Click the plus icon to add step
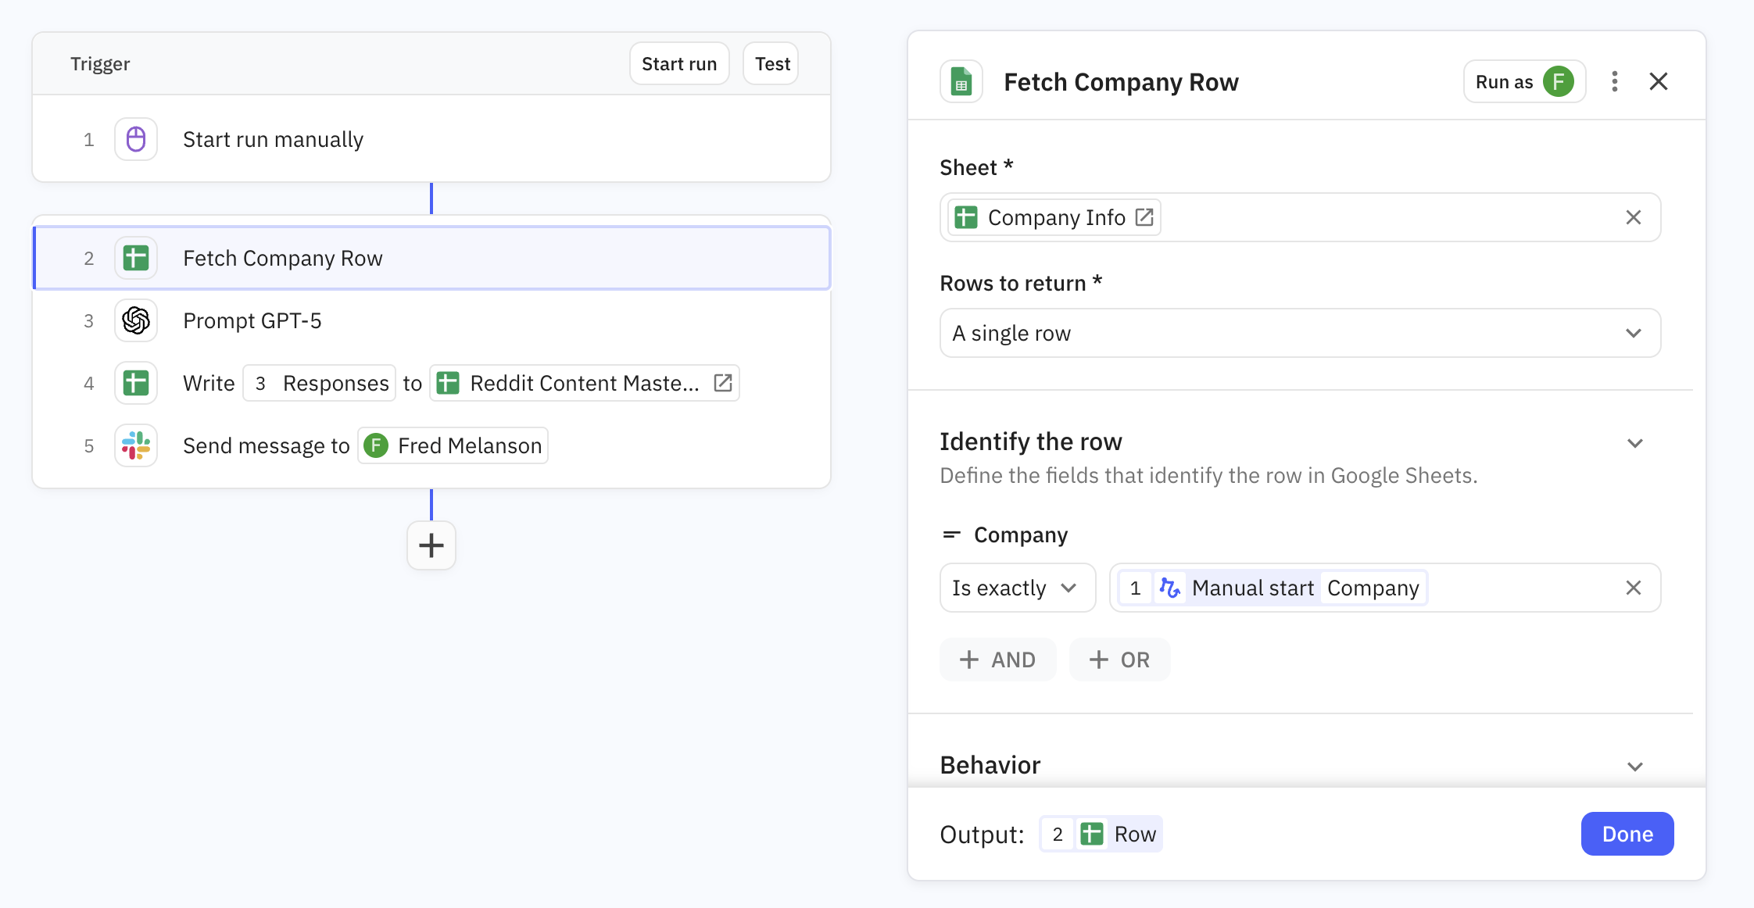 coord(431,545)
